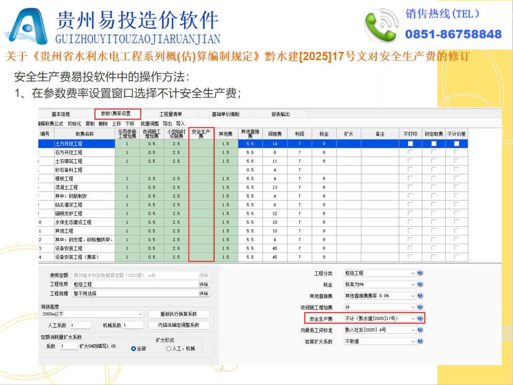Open the 报表输出 tab
Screen dimensions: 513x385
(x=280, y=114)
